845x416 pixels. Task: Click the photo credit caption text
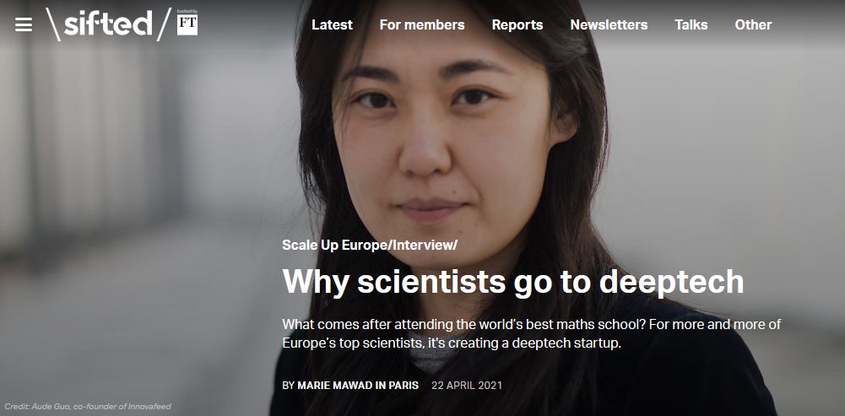pos(88,407)
